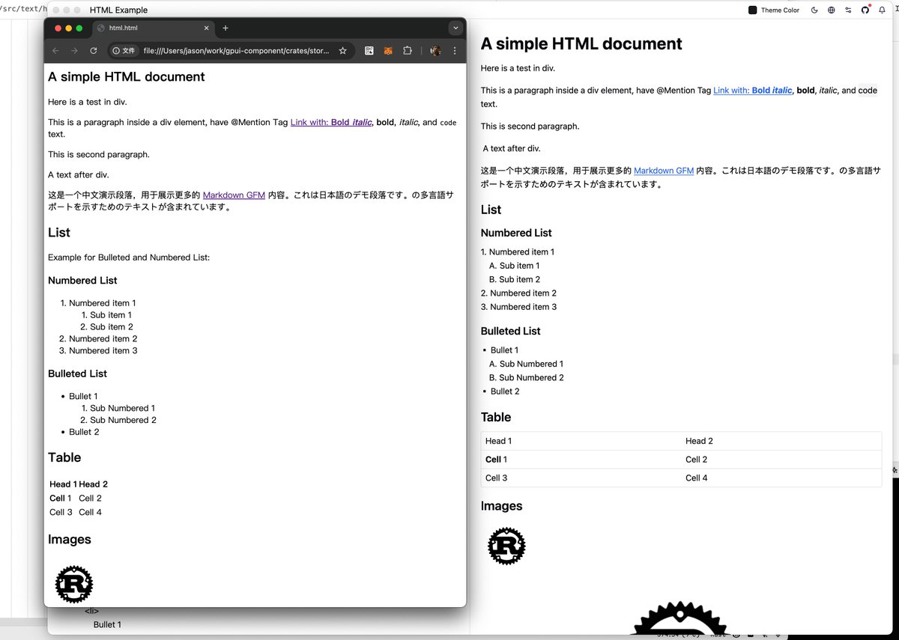This screenshot has height=640, width=899.
Task: Click 'B. Sub item 2' in HTML Example
Action: (x=515, y=279)
